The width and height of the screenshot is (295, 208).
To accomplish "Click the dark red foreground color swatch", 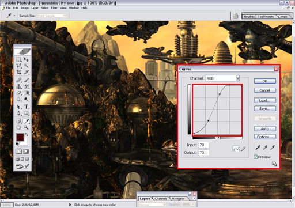I will pyautogui.click(x=20, y=137).
